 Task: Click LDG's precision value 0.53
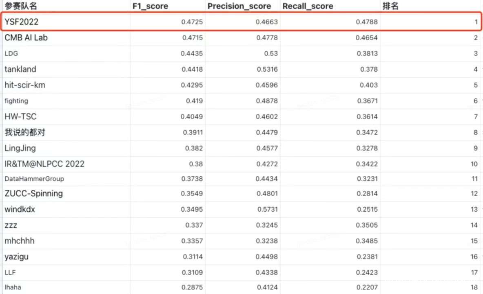[x=271, y=53]
